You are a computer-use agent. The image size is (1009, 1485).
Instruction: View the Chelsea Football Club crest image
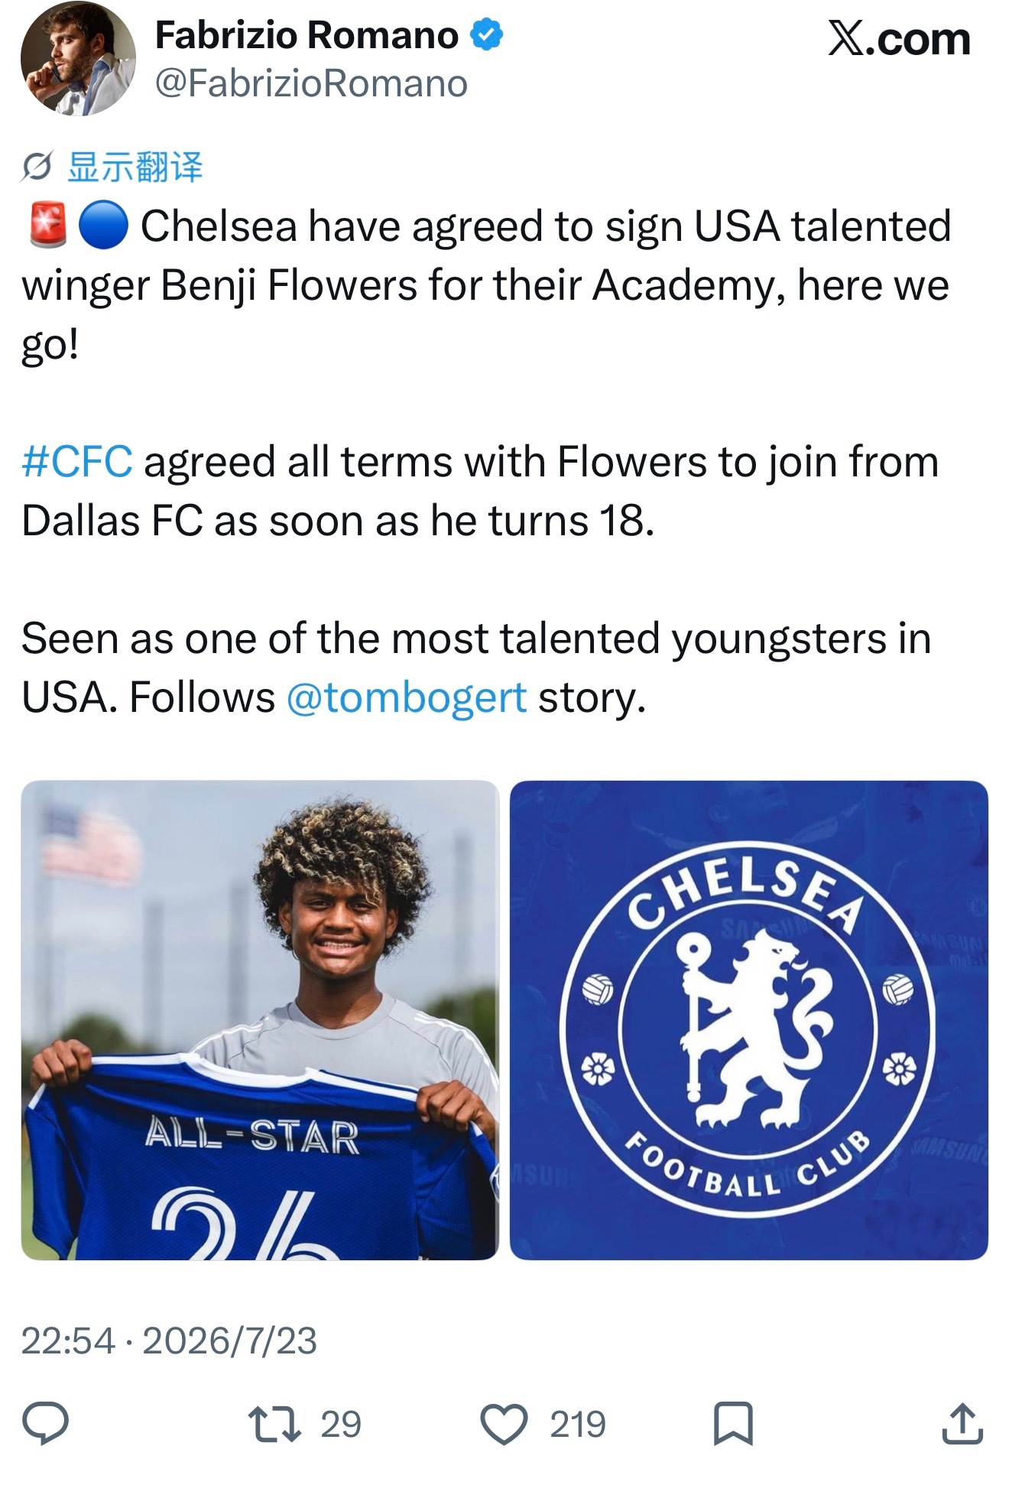pyautogui.click(x=749, y=1020)
